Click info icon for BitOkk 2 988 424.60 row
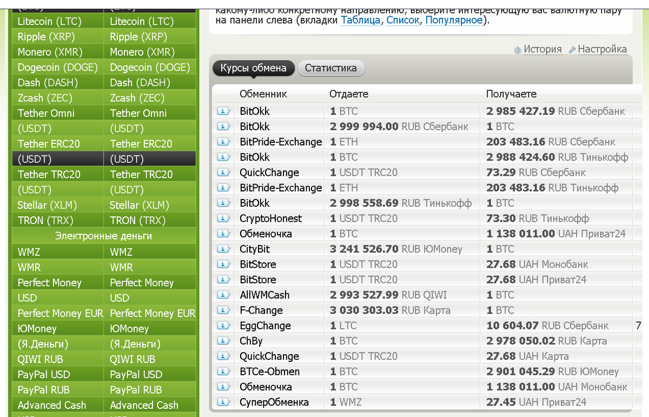This screenshot has height=417, width=649. tap(223, 157)
